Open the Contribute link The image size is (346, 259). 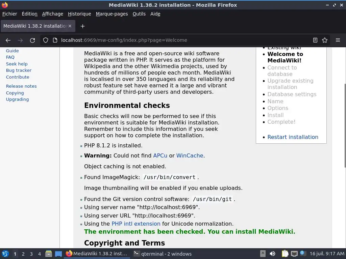18,77
